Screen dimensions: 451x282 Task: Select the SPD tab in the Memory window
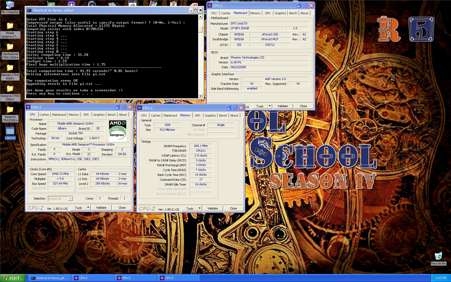(198, 115)
